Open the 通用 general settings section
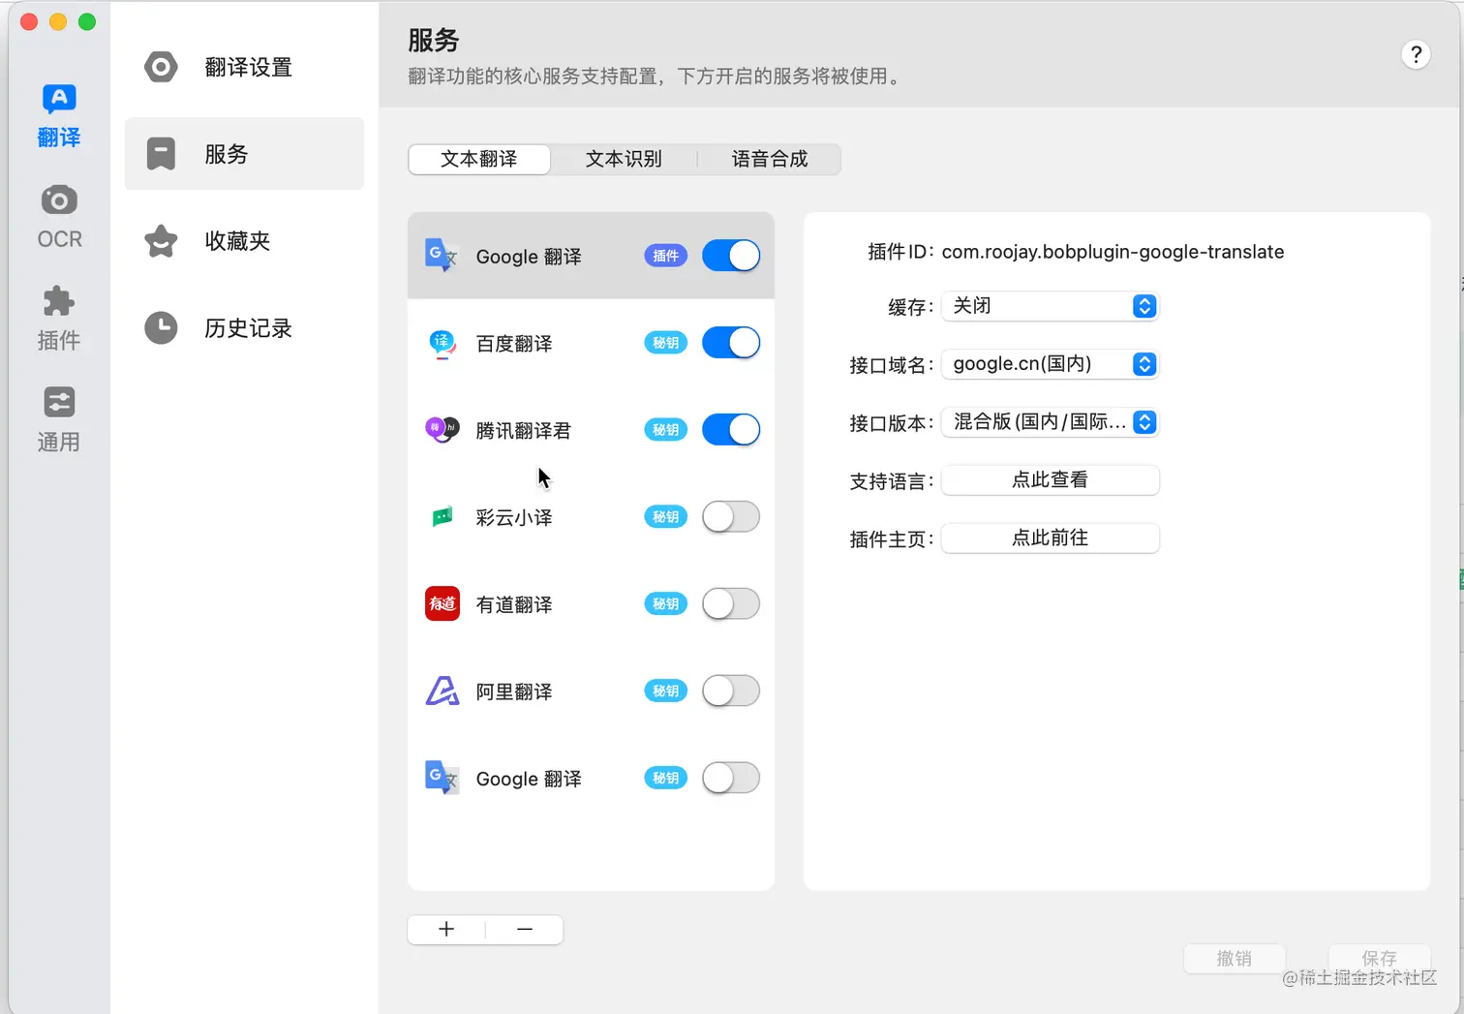 59,420
